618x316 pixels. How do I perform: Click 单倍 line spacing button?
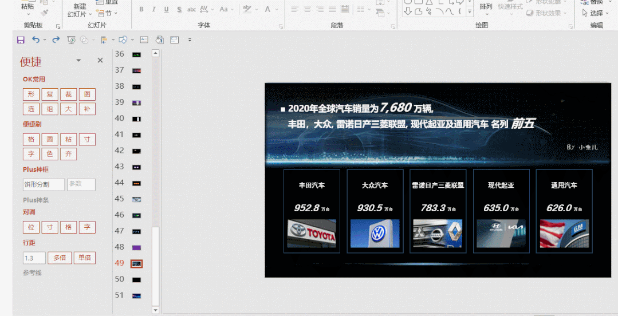[84, 258]
